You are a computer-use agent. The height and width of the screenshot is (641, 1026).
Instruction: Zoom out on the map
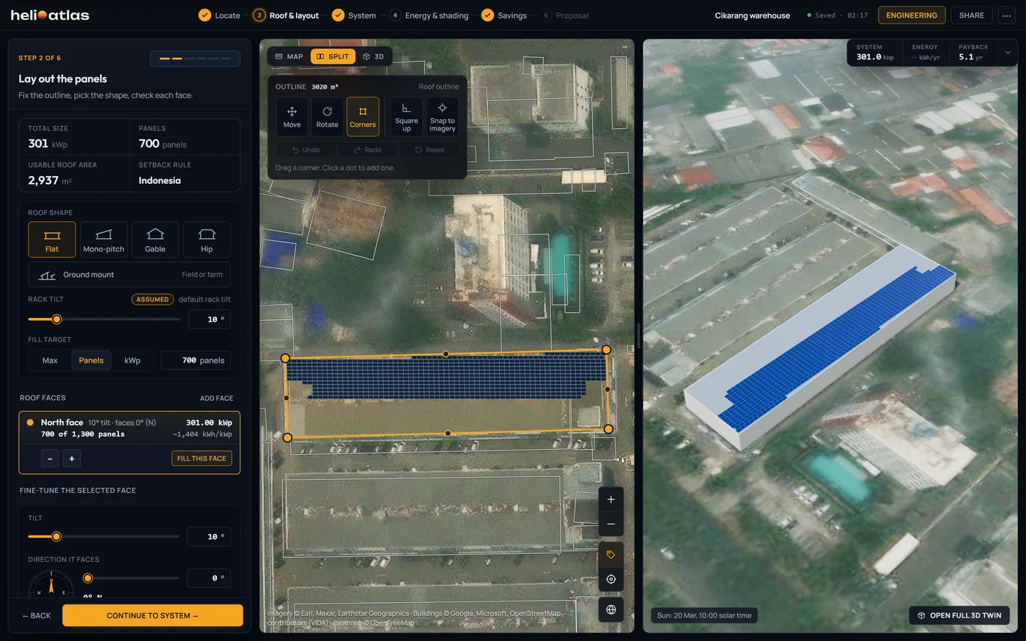click(611, 525)
